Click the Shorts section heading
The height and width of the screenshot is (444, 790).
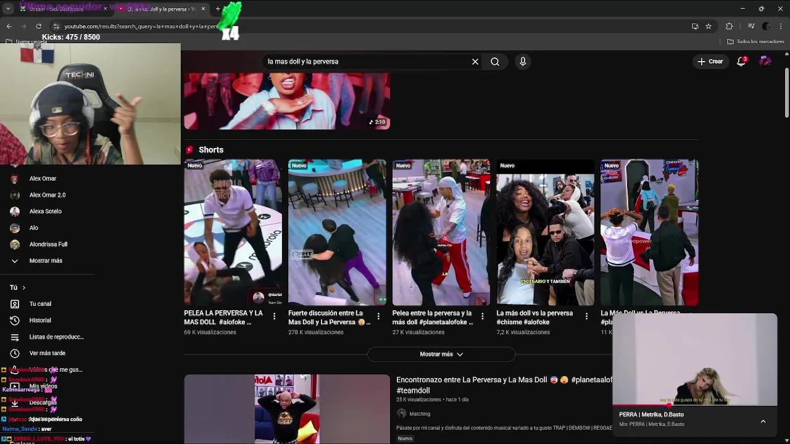click(x=211, y=150)
